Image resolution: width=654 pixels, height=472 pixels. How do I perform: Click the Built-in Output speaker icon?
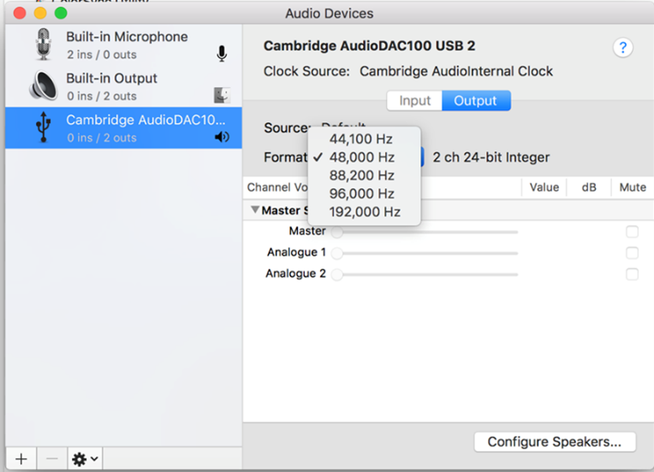pos(44,86)
